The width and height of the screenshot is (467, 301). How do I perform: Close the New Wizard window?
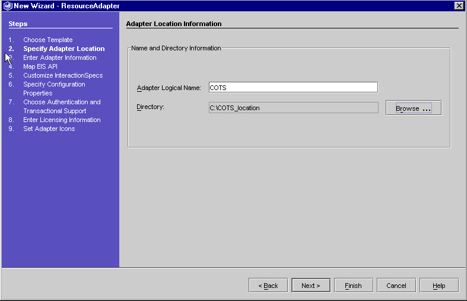point(459,6)
